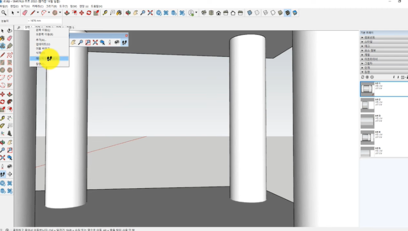This screenshot has height=231, width=408.
Task: Collapse the 장면 tray panel
Action: pyautogui.click(x=384, y=72)
